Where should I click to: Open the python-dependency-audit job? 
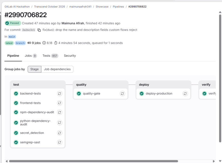pos(35,123)
